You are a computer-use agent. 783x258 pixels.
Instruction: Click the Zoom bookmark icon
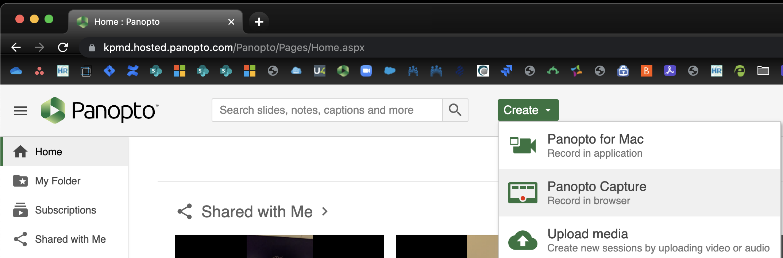click(366, 71)
